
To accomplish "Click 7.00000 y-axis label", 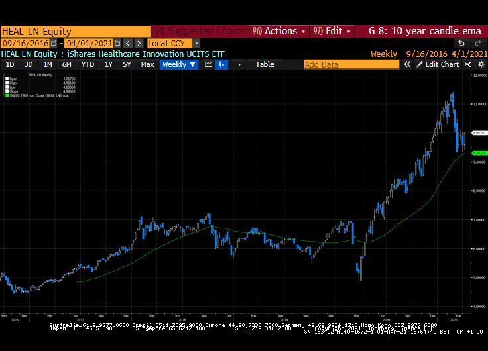I will 480,219.
